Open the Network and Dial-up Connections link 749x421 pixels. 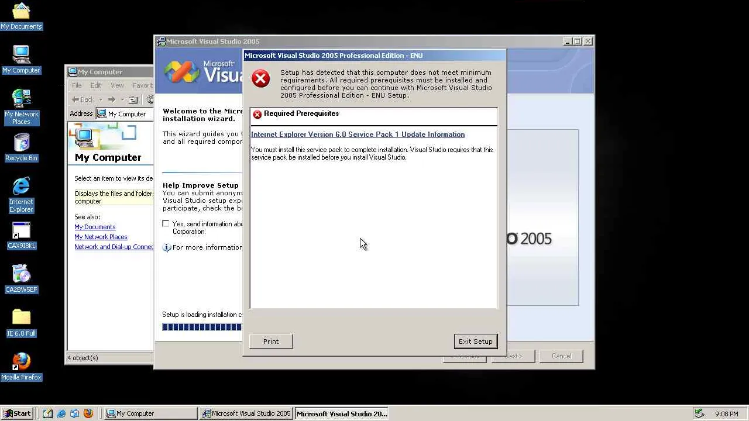pyautogui.click(x=114, y=247)
